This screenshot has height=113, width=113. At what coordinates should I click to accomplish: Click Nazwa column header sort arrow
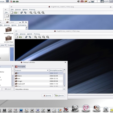point(48,70)
